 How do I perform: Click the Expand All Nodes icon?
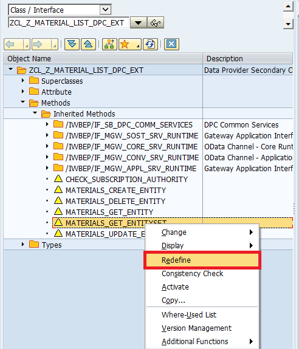(x=72, y=44)
